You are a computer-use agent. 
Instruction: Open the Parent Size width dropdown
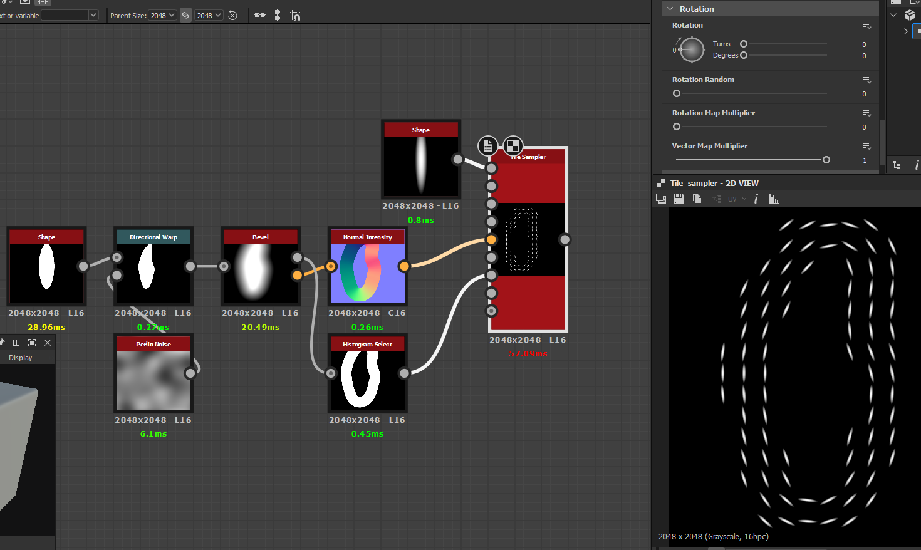point(163,15)
